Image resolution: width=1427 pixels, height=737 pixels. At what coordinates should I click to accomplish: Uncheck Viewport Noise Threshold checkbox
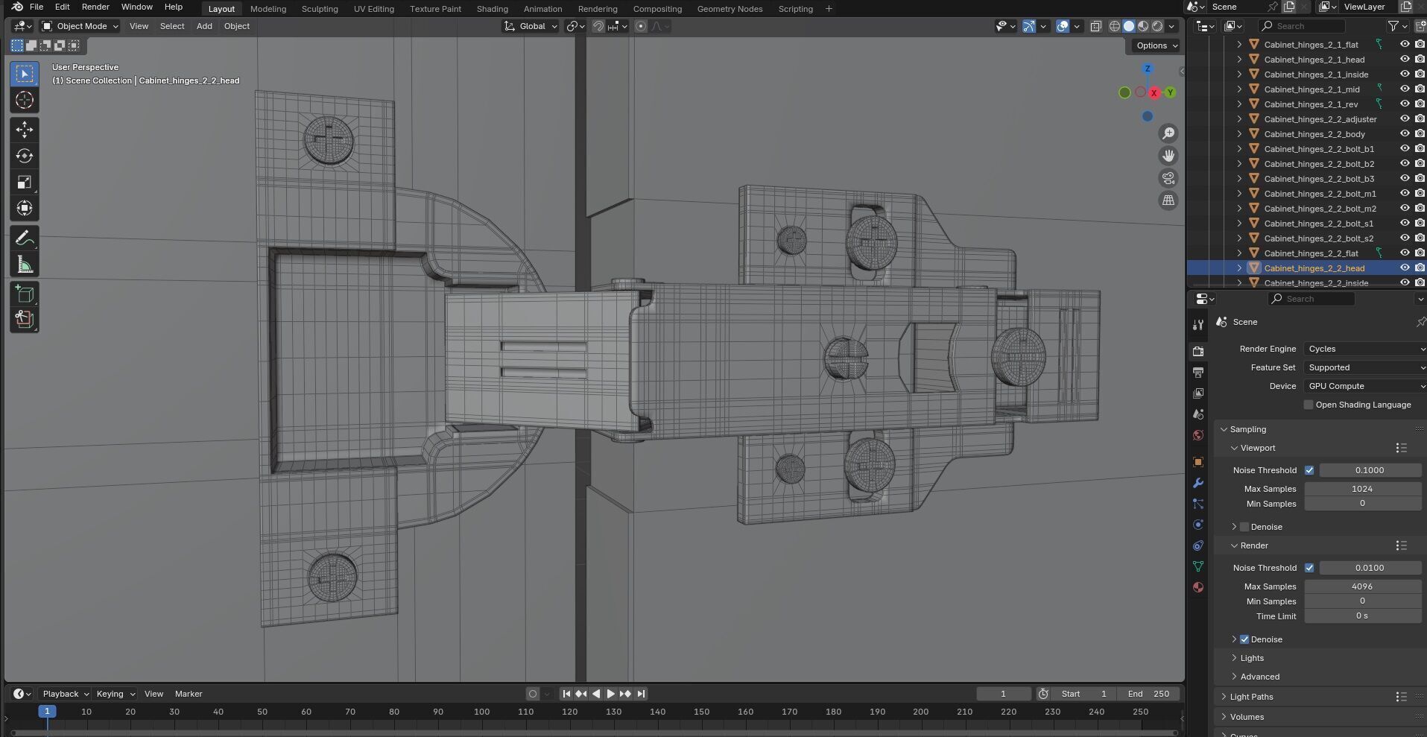(x=1309, y=470)
